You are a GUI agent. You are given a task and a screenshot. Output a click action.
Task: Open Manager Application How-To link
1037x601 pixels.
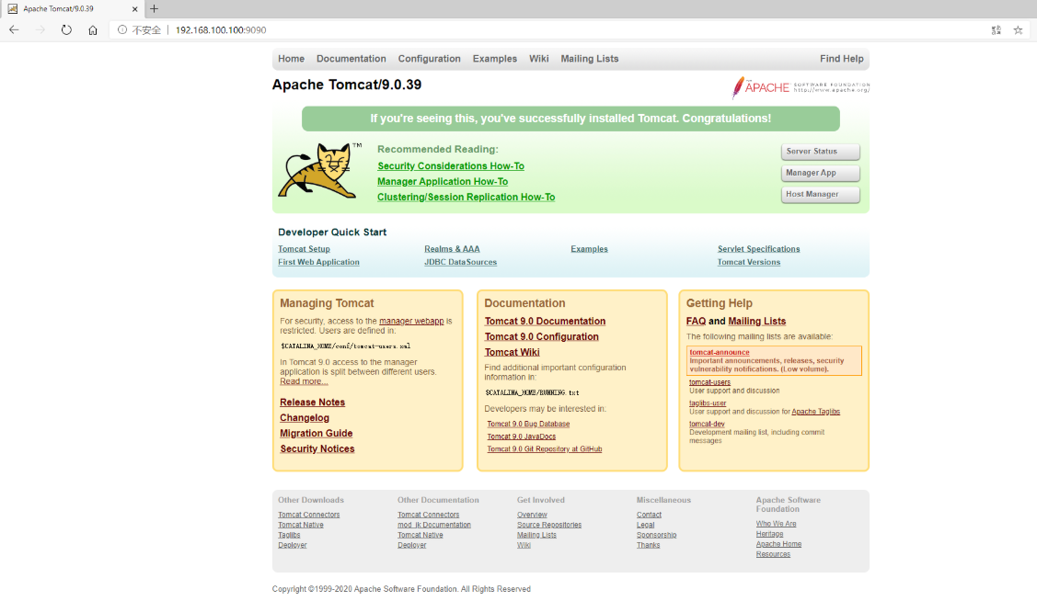tap(443, 182)
